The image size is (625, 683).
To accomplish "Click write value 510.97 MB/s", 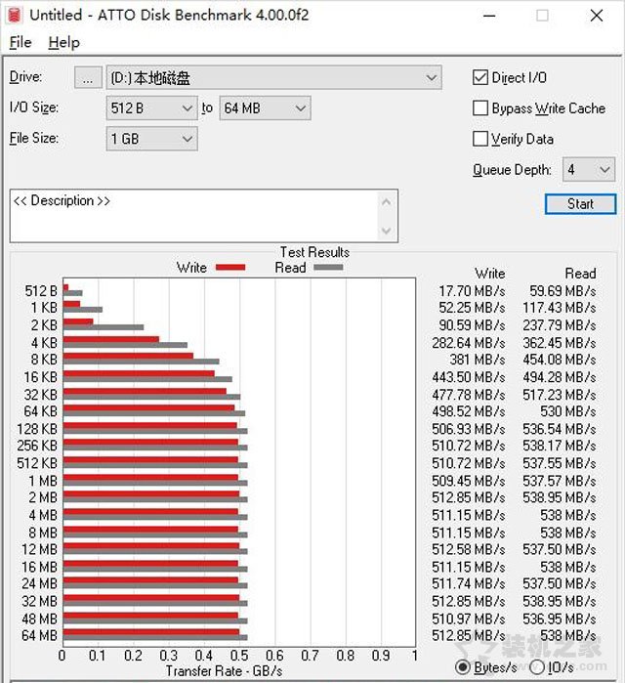I will pyautogui.click(x=469, y=619).
